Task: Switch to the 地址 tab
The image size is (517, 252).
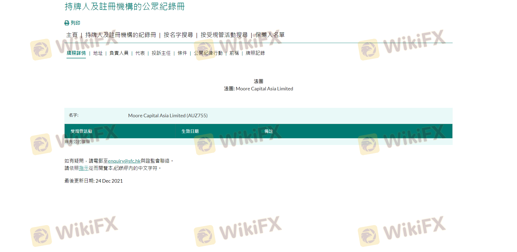Action: [98, 53]
